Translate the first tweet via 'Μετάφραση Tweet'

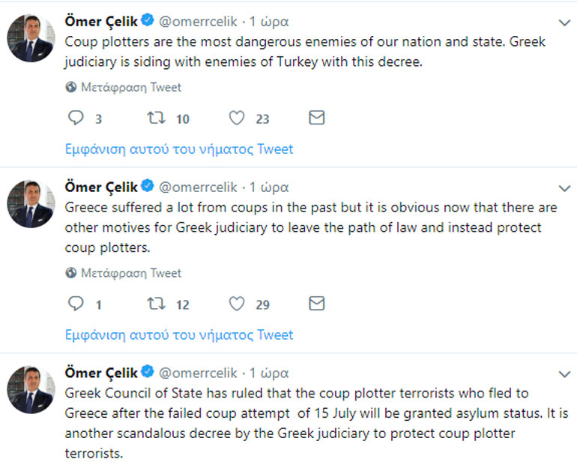click(x=130, y=87)
